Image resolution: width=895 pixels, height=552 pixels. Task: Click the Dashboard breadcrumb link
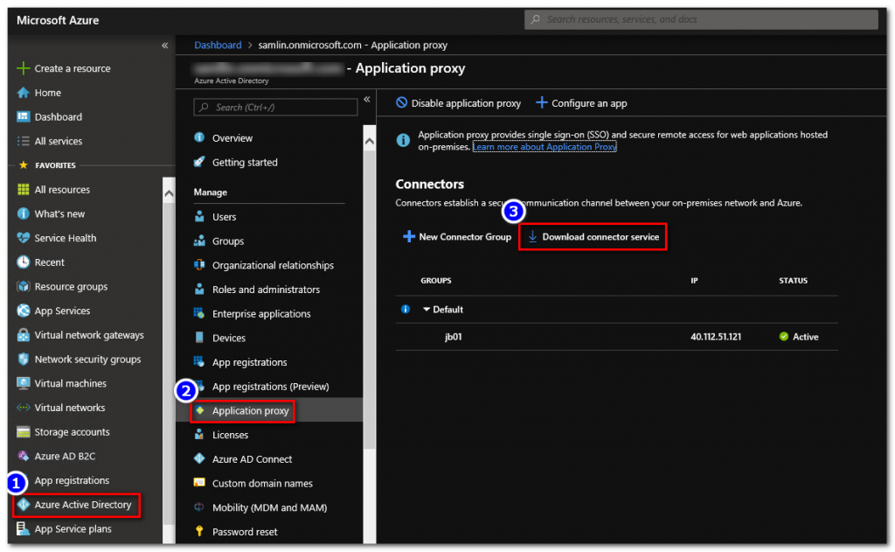218,45
